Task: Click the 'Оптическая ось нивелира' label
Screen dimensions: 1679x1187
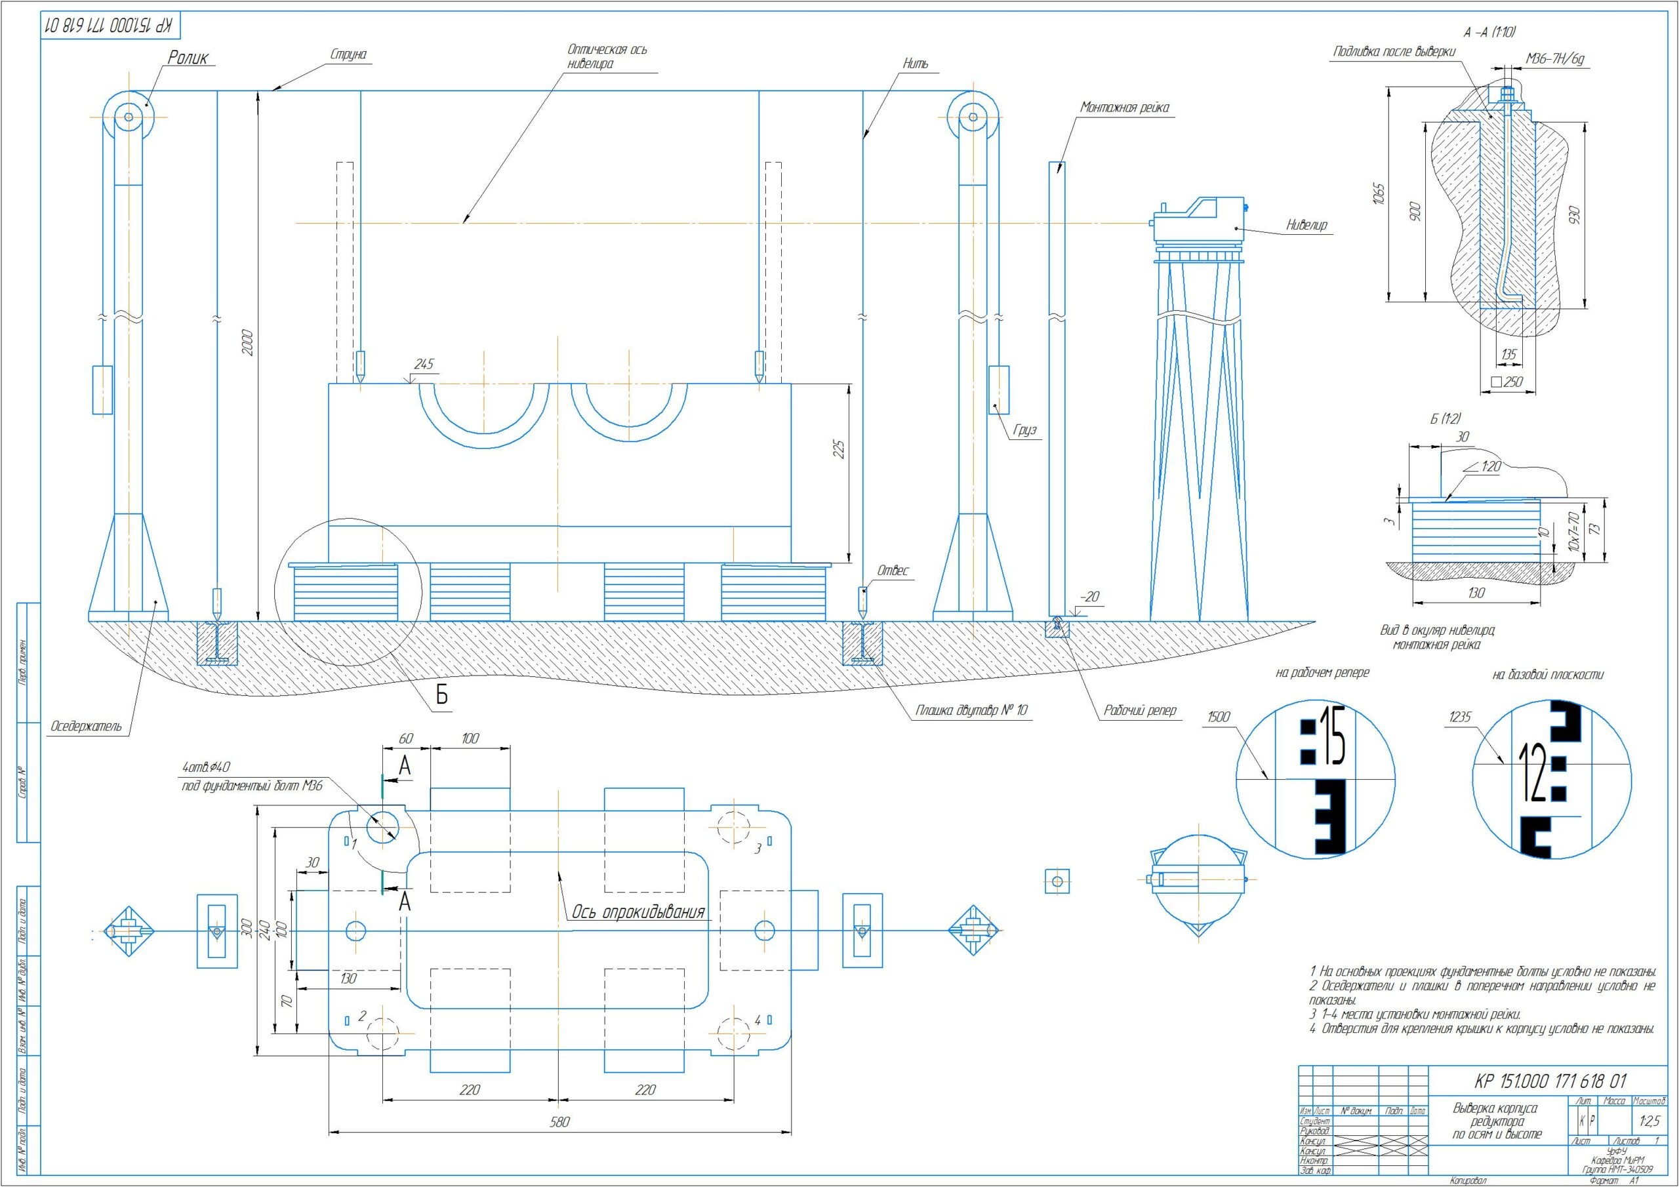Action: [607, 56]
